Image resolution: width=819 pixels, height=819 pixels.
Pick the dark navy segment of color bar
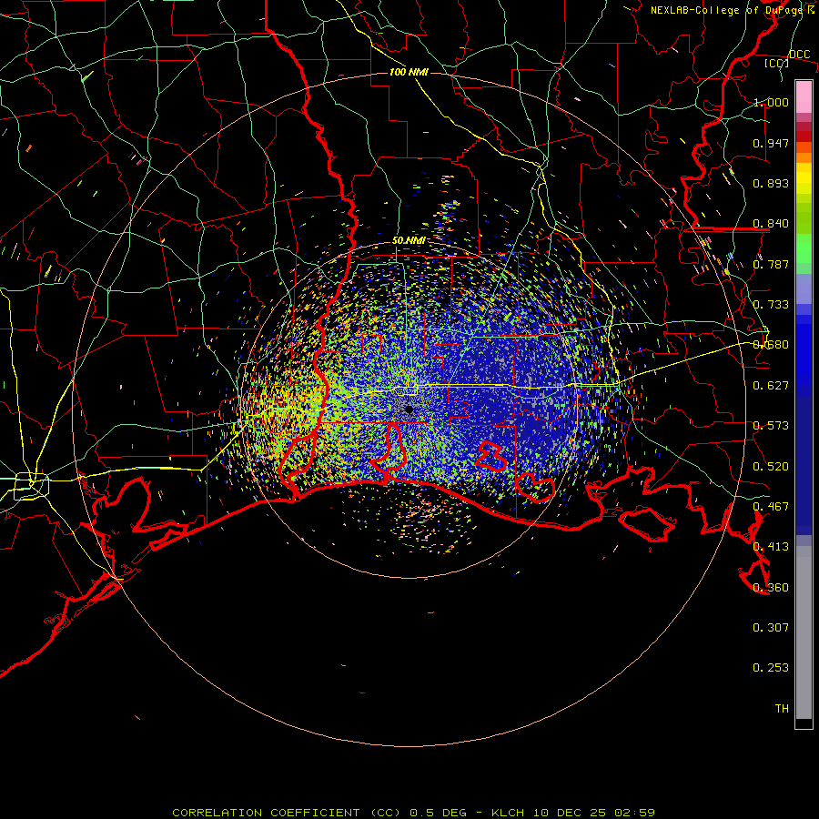coord(804,465)
